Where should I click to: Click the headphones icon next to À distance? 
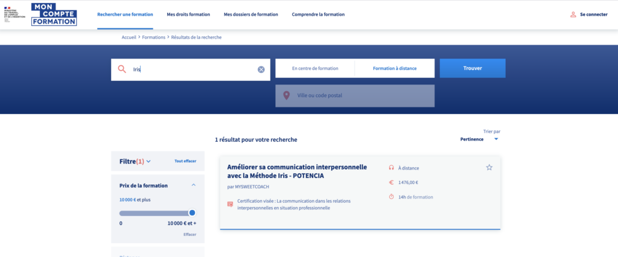pyautogui.click(x=391, y=168)
